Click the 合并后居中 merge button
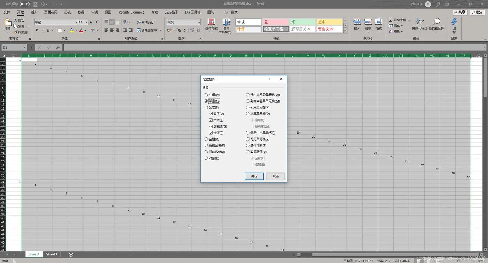The image size is (488, 263). click(x=147, y=30)
